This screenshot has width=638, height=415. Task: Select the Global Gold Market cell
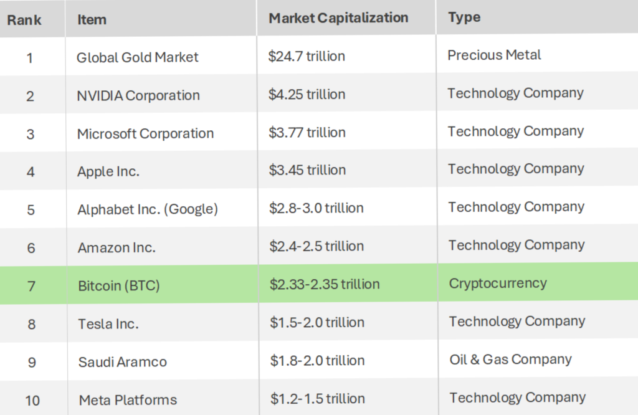click(137, 57)
